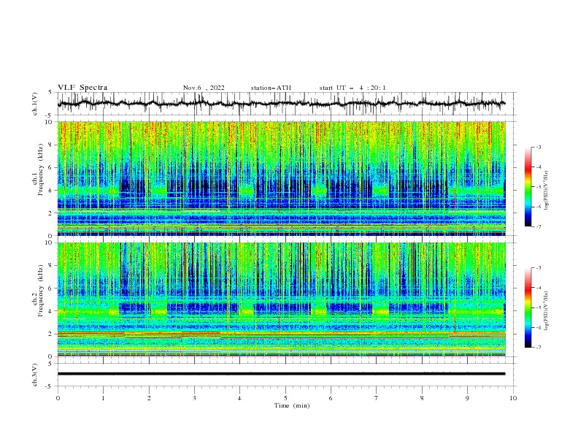578x447 pixels.
Task: Click the ch.2 PSD color bar
Action: (x=528, y=307)
